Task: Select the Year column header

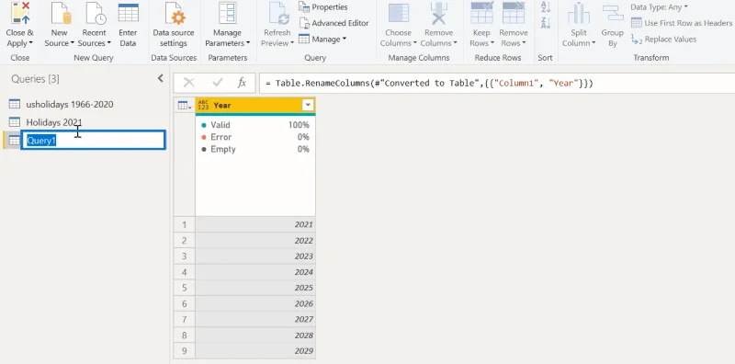Action: click(255, 106)
